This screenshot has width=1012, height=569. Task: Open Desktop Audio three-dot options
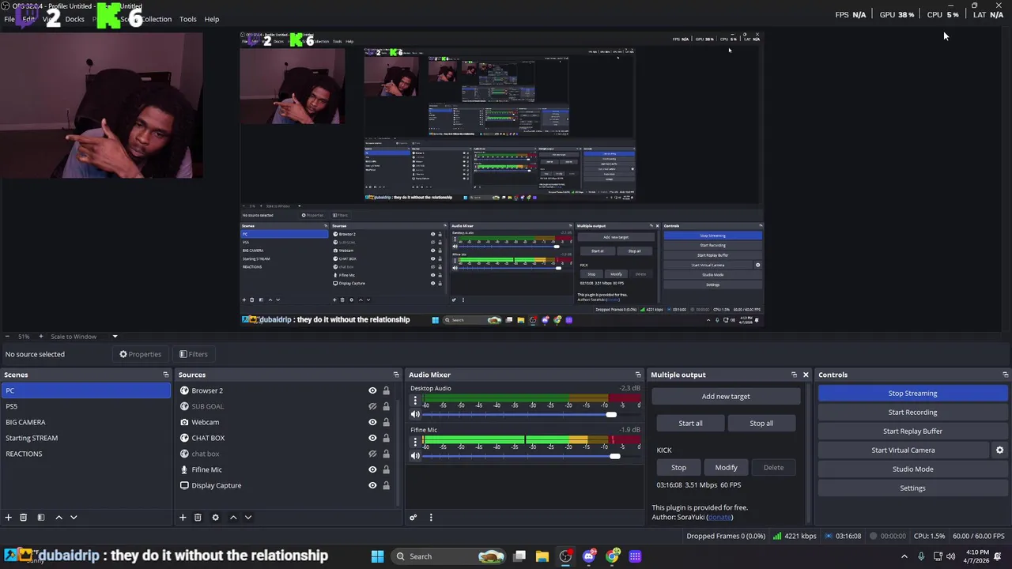point(415,401)
